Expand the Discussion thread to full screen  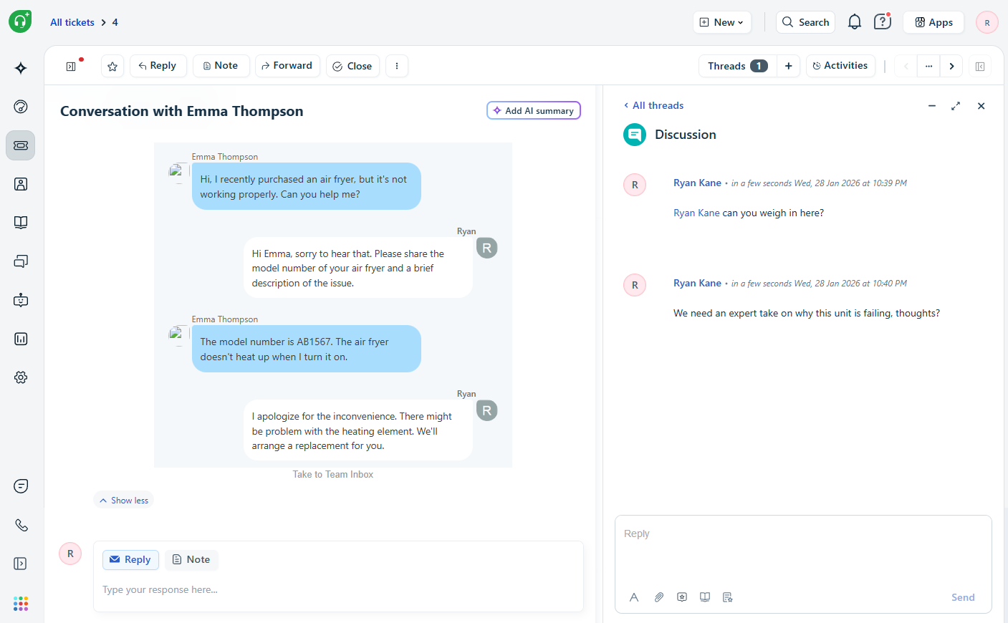pos(956,105)
